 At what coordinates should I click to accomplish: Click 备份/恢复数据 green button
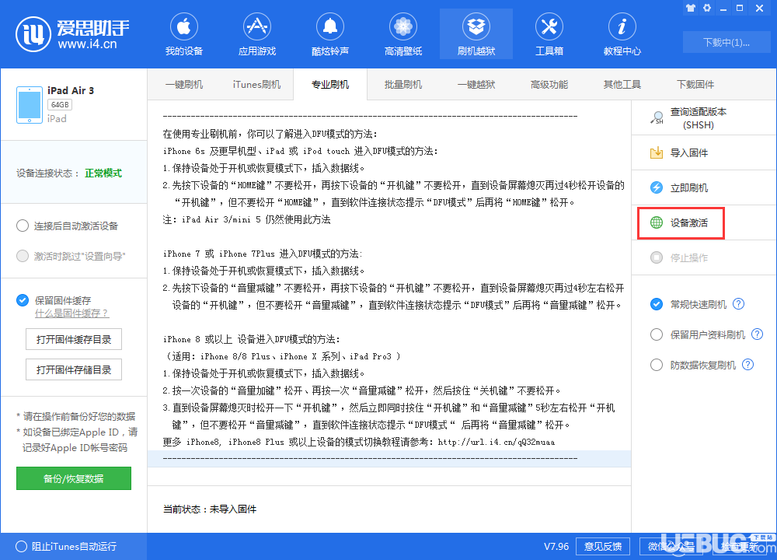click(x=73, y=478)
